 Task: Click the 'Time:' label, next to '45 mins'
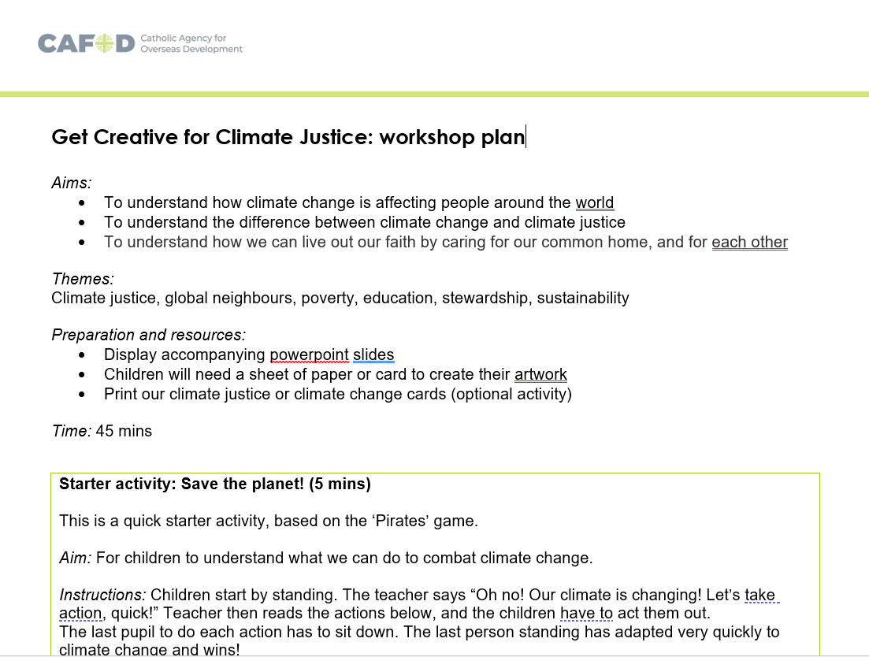tap(72, 431)
